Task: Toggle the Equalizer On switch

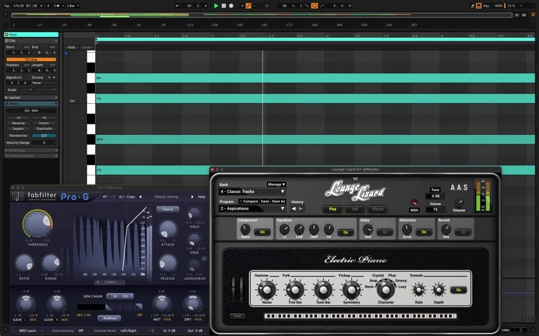Action: tap(346, 232)
